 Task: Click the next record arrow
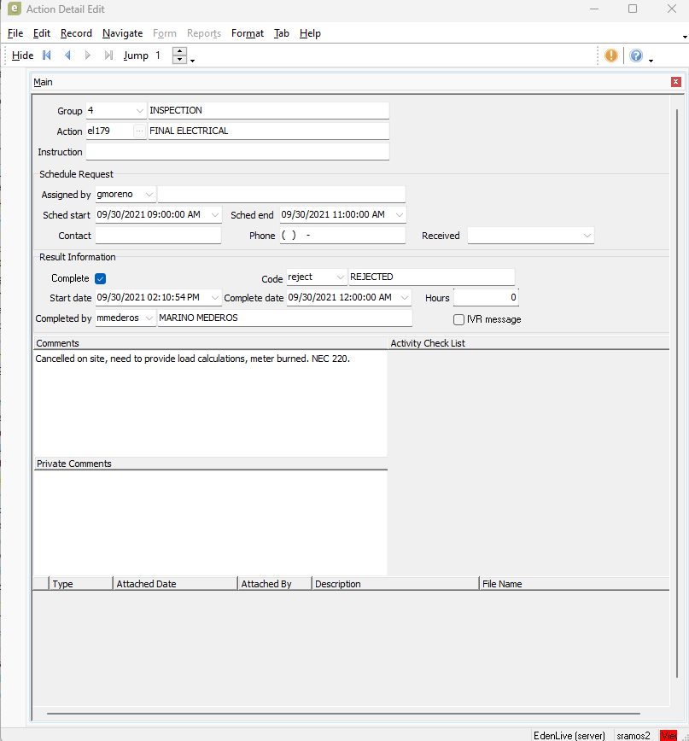87,55
